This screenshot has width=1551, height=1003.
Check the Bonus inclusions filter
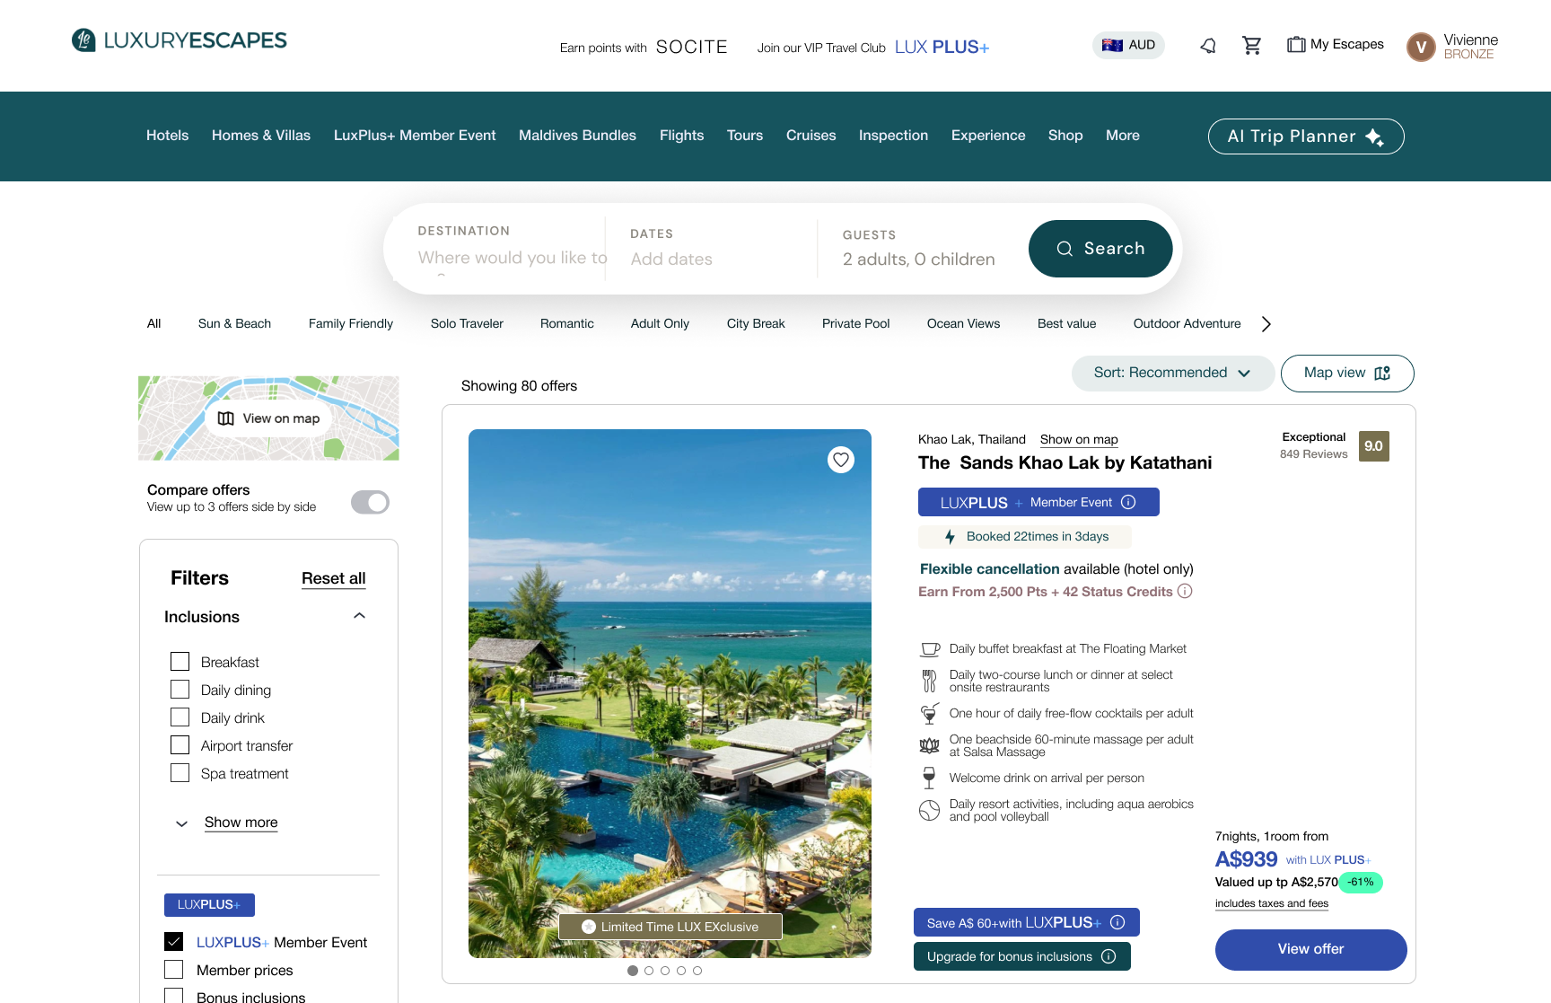point(174,996)
